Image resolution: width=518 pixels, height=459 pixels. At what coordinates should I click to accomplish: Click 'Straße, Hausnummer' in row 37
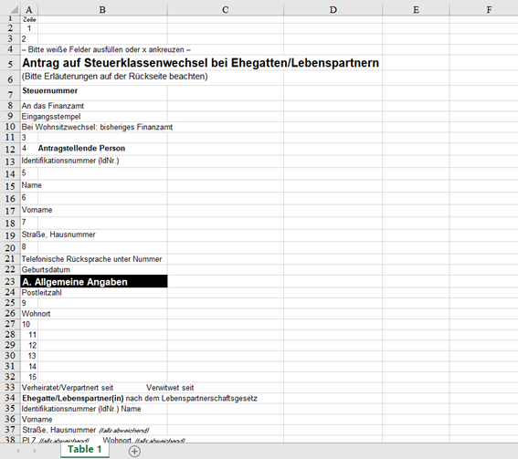[x=58, y=430]
